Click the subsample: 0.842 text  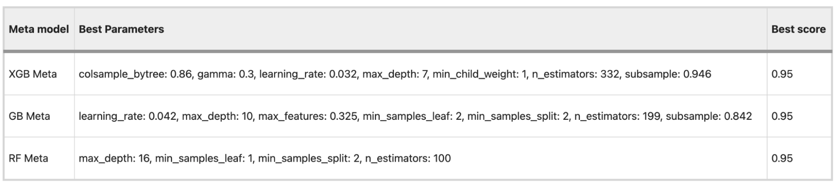pyautogui.click(x=709, y=116)
